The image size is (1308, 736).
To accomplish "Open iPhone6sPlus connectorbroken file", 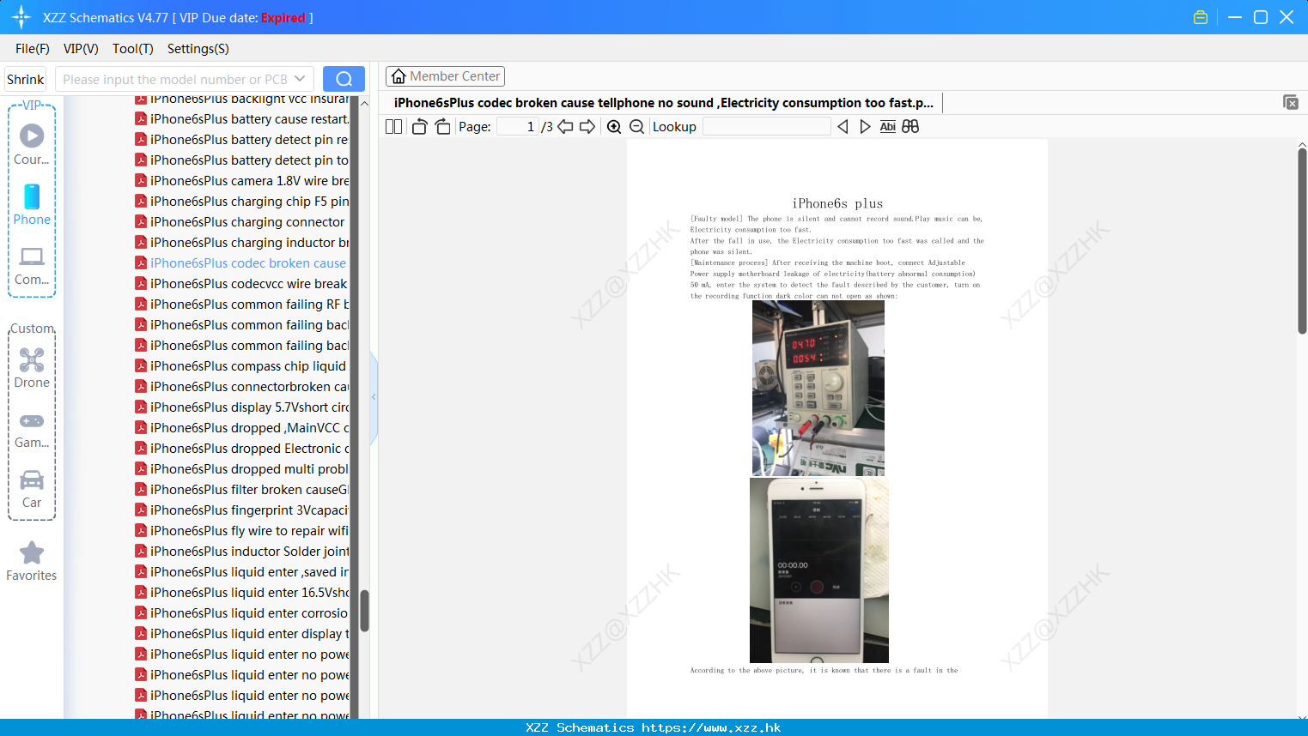I will pyautogui.click(x=241, y=387).
